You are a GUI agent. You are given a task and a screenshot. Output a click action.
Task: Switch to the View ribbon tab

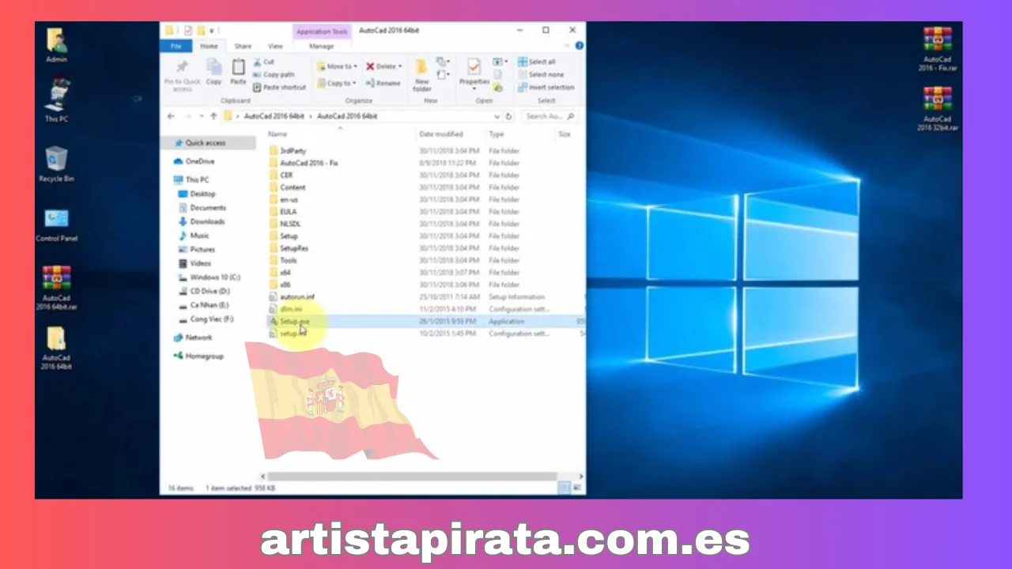point(275,46)
